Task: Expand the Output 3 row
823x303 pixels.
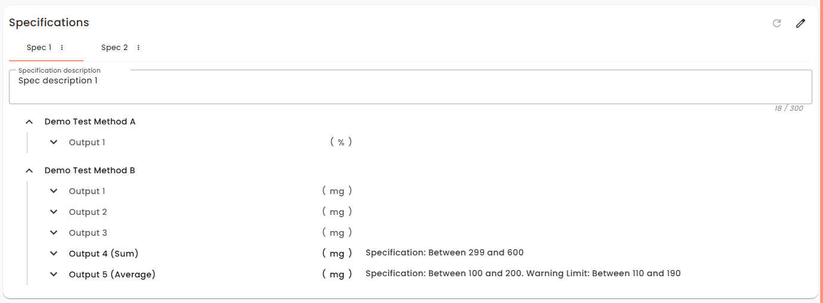Action: click(54, 233)
